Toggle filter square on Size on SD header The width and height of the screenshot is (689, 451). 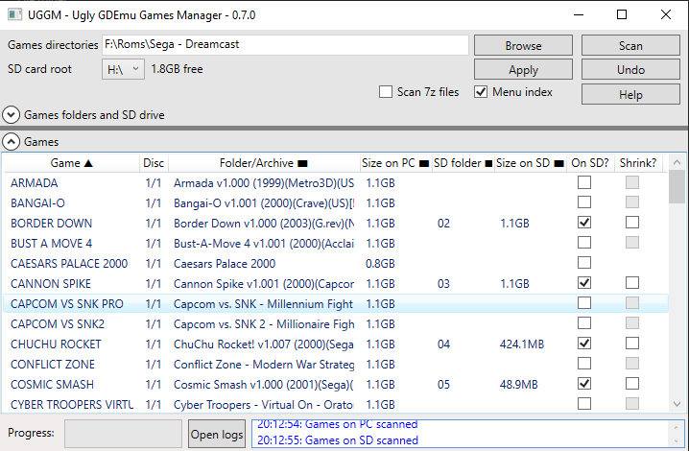pyautogui.click(x=558, y=163)
